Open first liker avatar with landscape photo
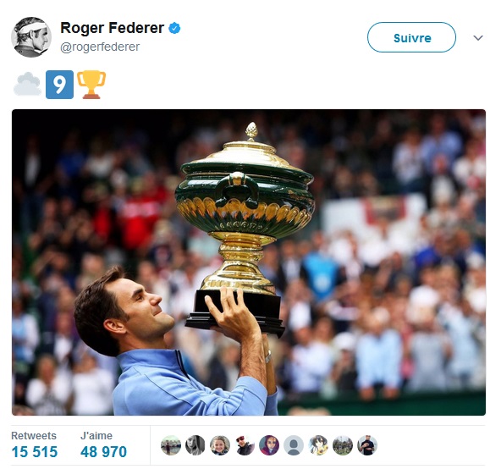The image size is (501, 469). pyautogui.click(x=171, y=445)
